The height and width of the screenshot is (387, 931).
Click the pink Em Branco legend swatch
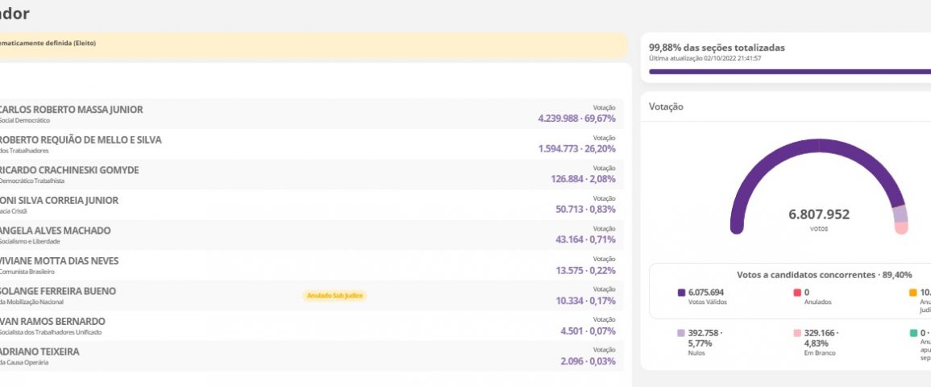pos(797,332)
